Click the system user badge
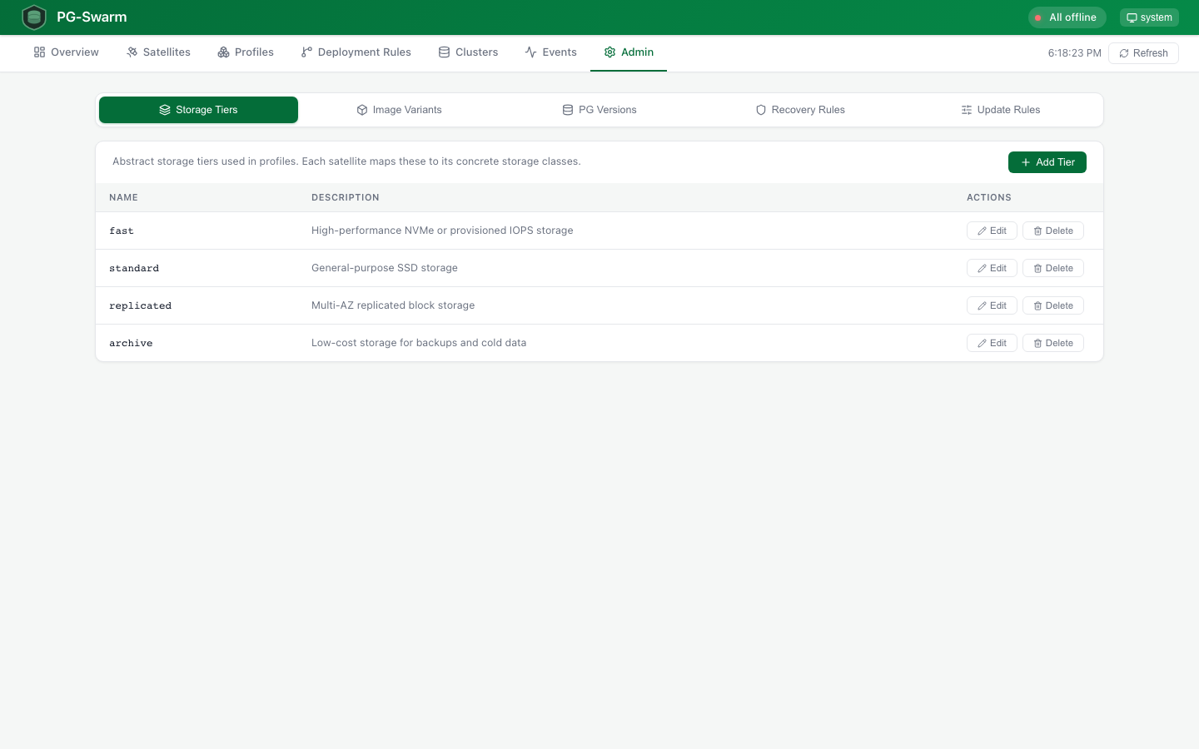Image resolution: width=1199 pixels, height=749 pixels. (1149, 17)
